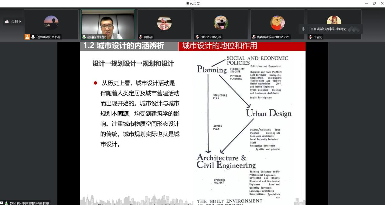The width and height of the screenshot is (385, 205).
Task: Click 'Public Participation' text in diagram
Action: [x=261, y=98]
